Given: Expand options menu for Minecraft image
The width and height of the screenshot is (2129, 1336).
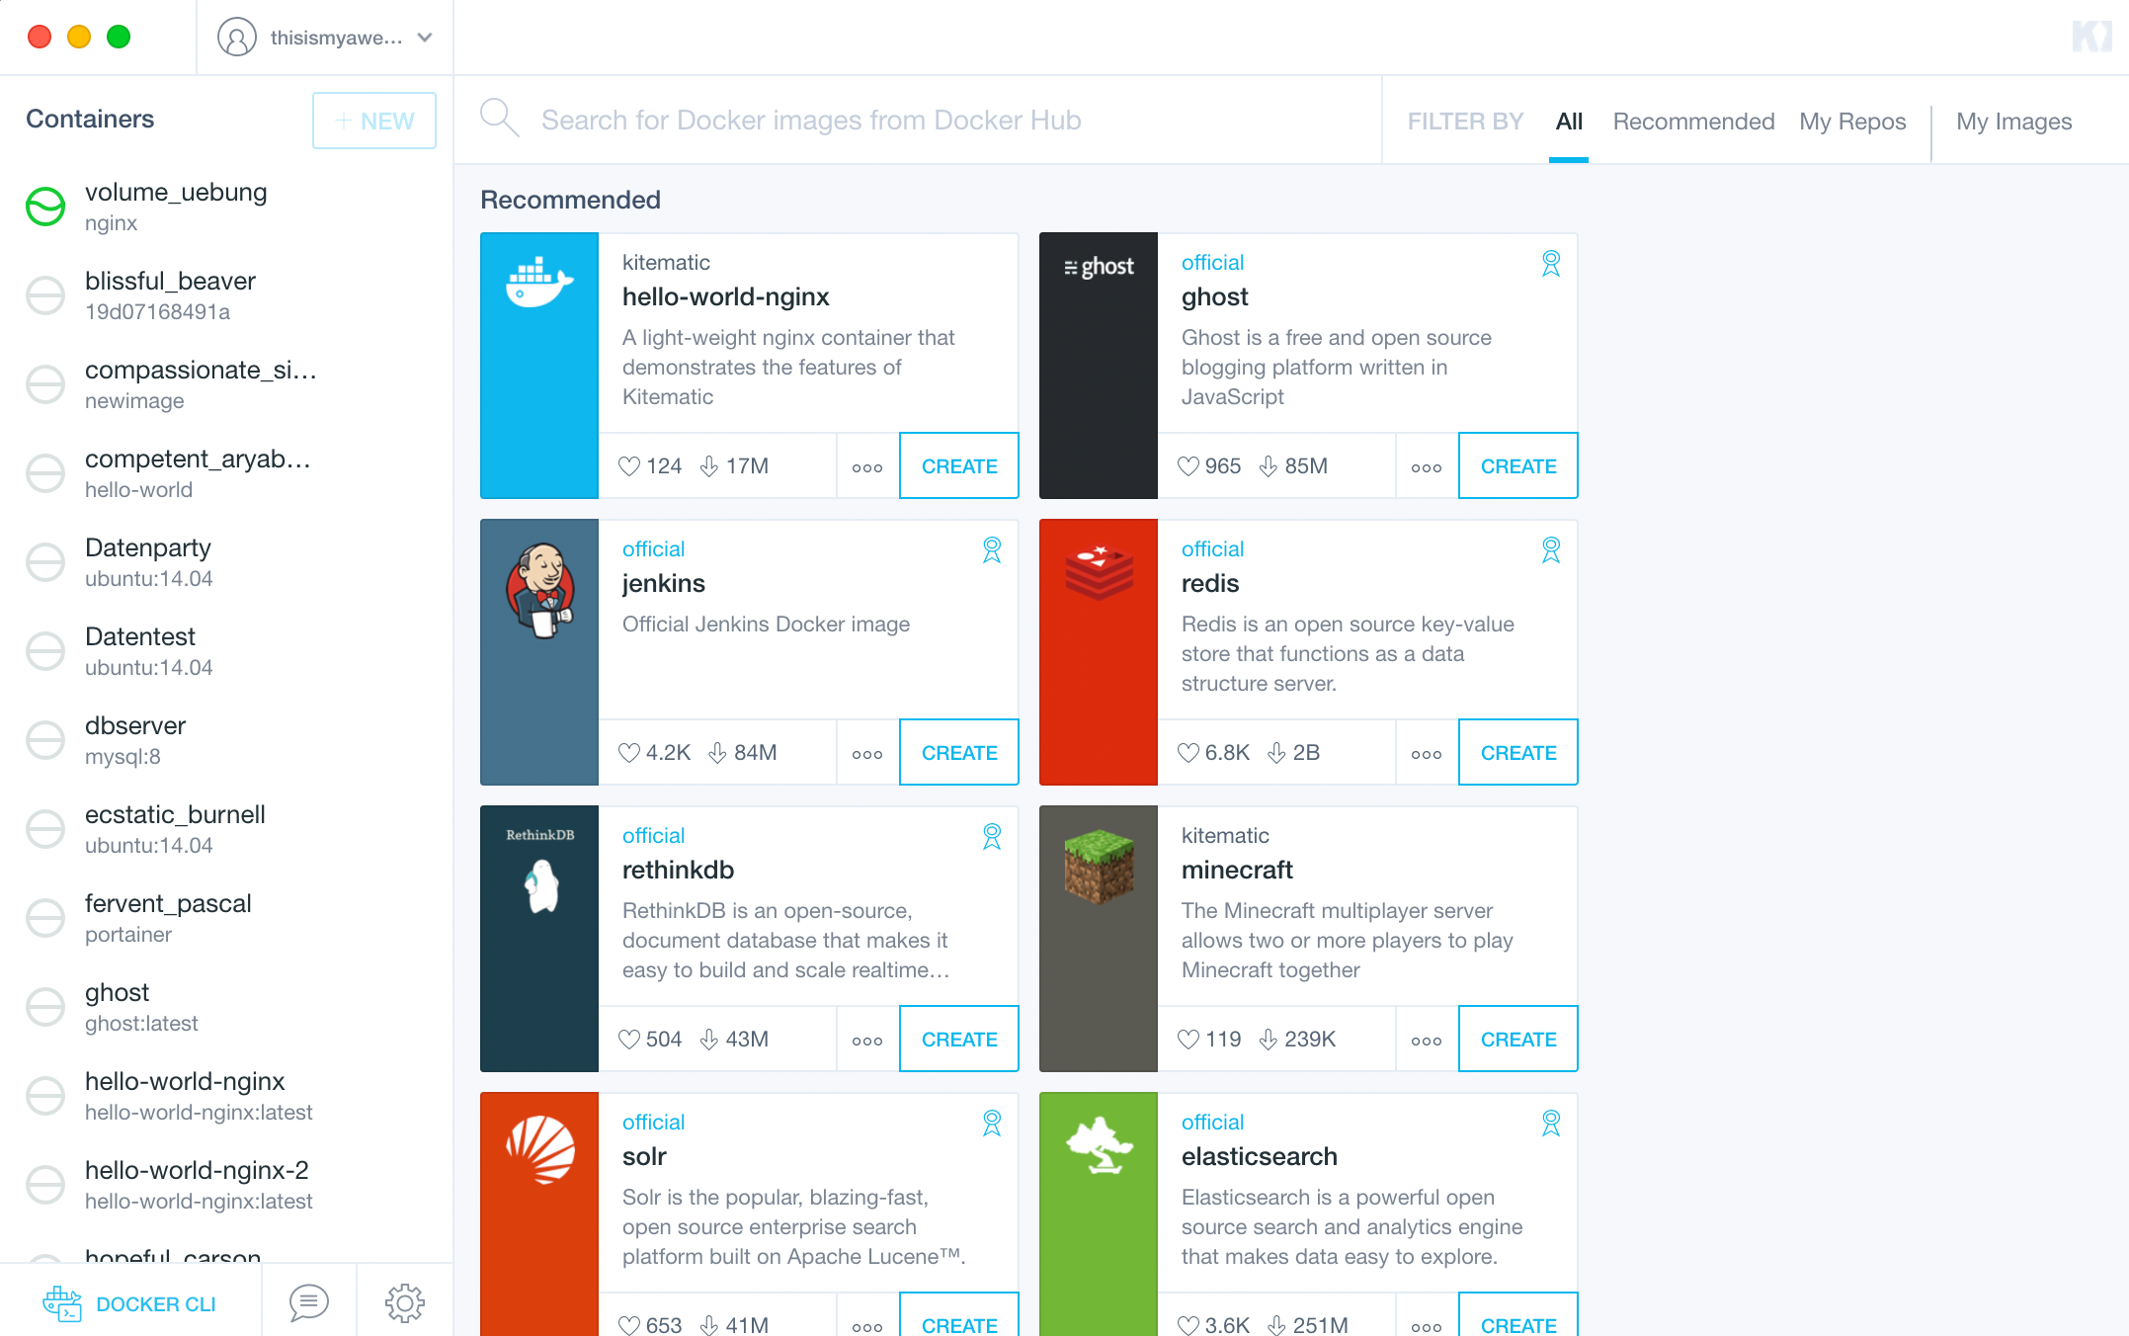Looking at the screenshot, I should pyautogui.click(x=1426, y=1039).
